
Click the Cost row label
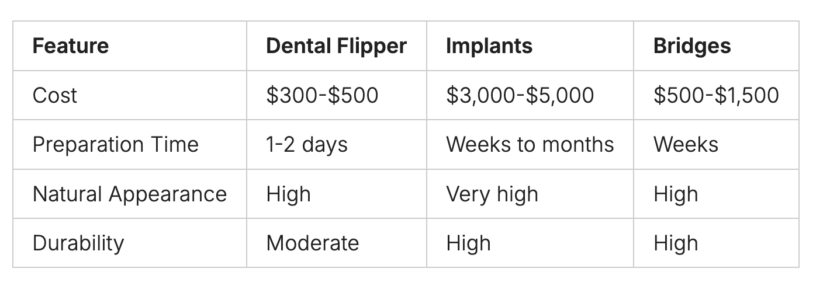[x=54, y=95]
